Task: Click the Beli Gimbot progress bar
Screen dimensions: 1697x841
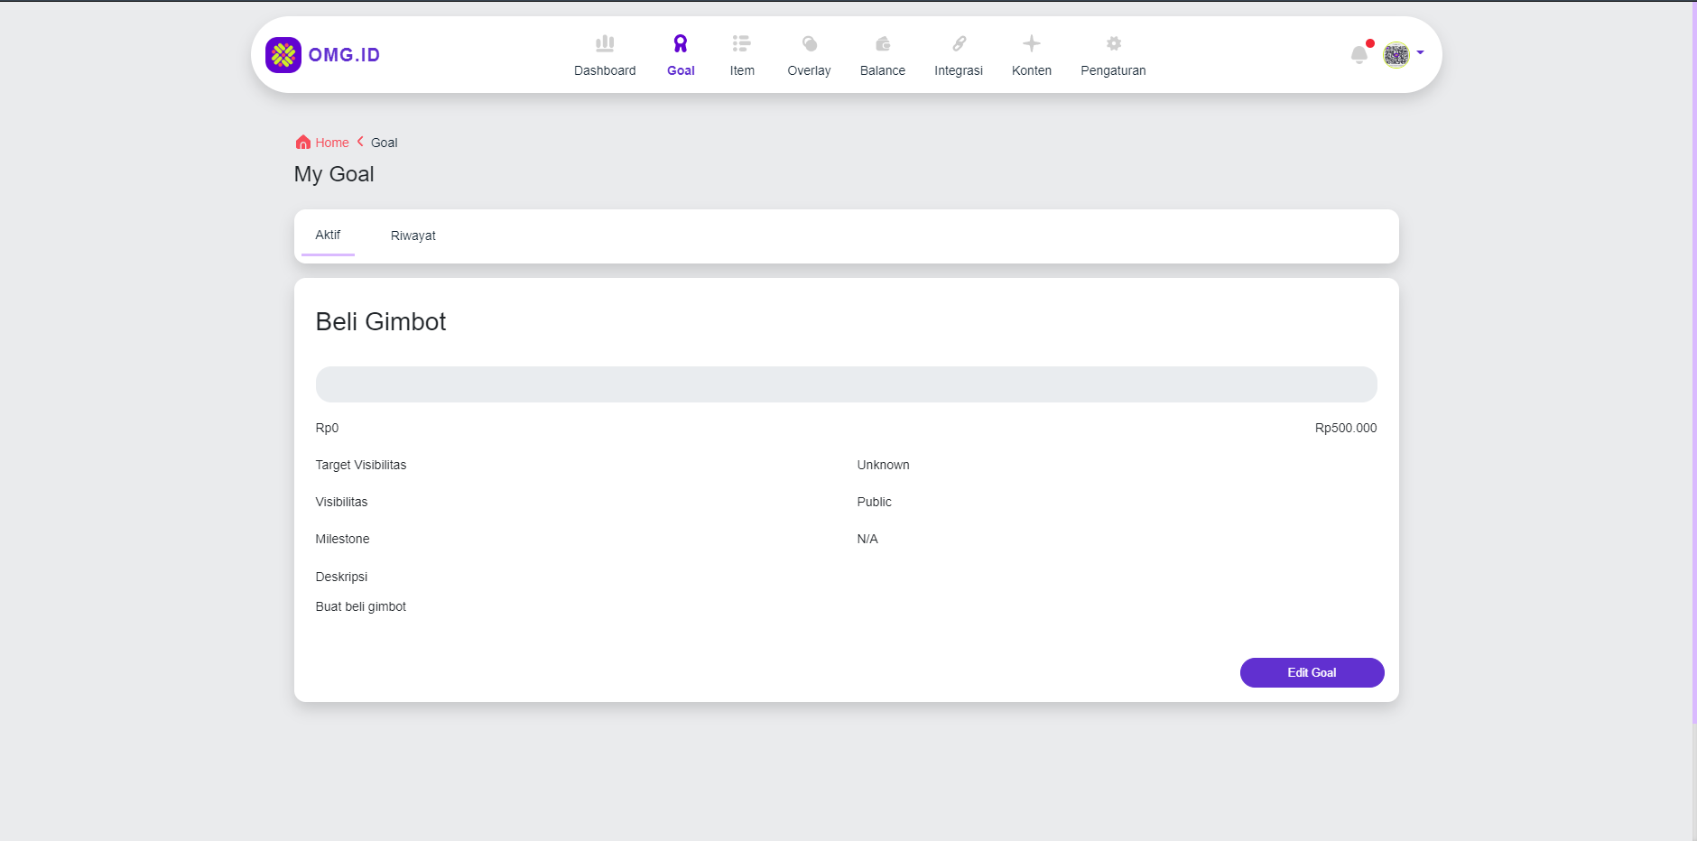Action: click(x=846, y=384)
